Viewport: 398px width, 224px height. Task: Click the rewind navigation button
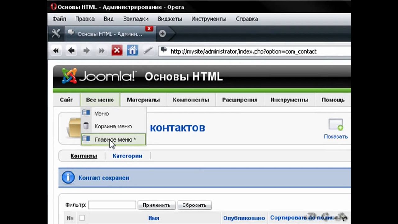(x=56, y=50)
